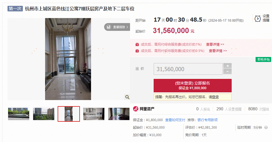The width and height of the screenshot is (272, 142).
Task: Click the 阿里资产 logo icon
Action: 136,109
